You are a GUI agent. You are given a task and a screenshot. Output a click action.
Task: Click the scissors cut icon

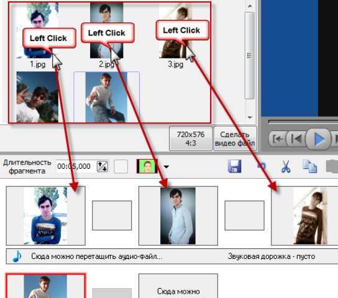tap(286, 166)
